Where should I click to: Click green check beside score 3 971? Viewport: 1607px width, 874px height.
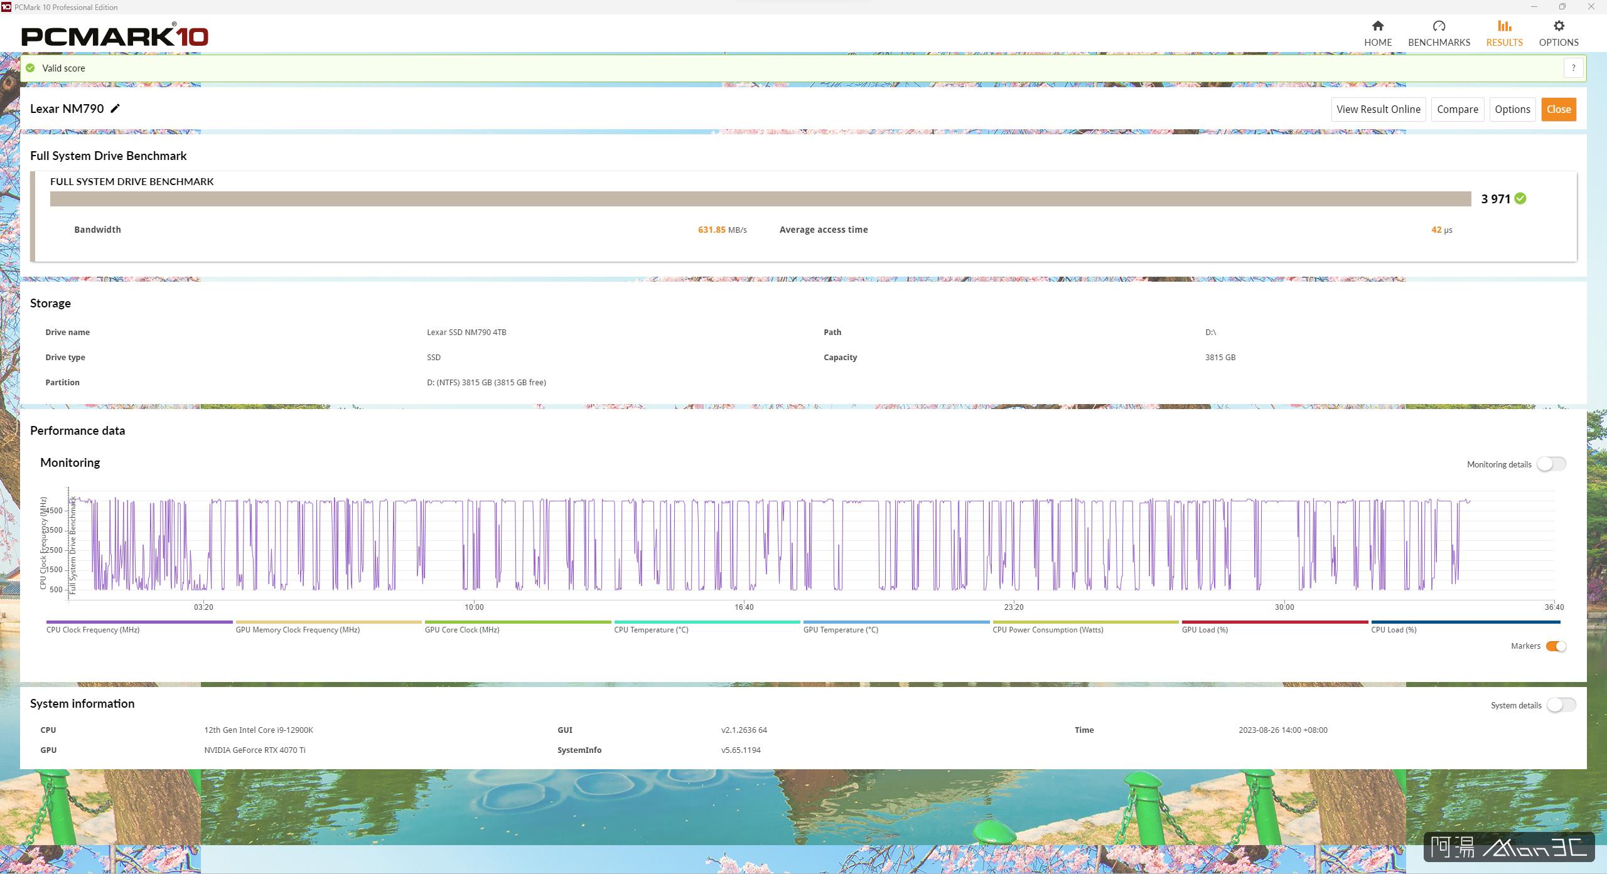[1520, 199]
